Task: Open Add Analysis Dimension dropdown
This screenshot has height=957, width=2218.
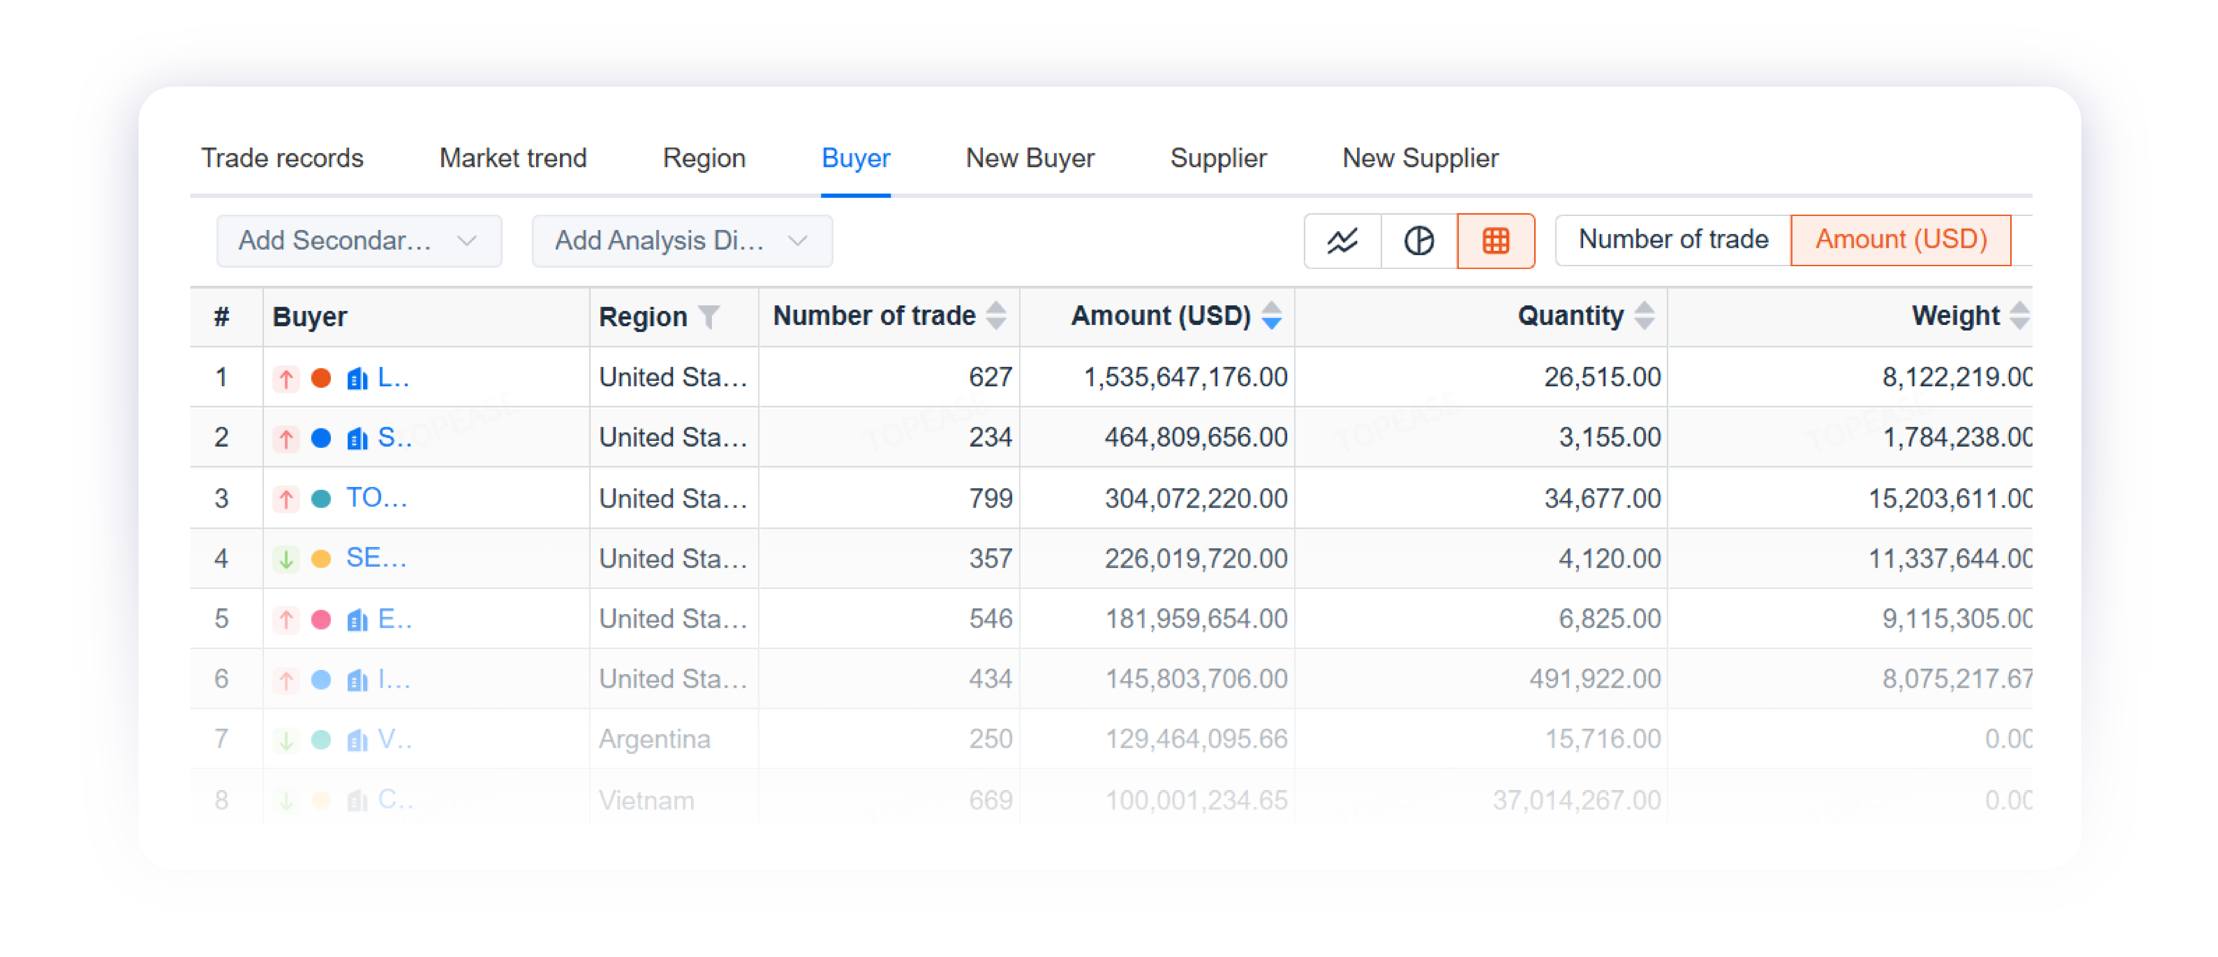Action: point(682,240)
